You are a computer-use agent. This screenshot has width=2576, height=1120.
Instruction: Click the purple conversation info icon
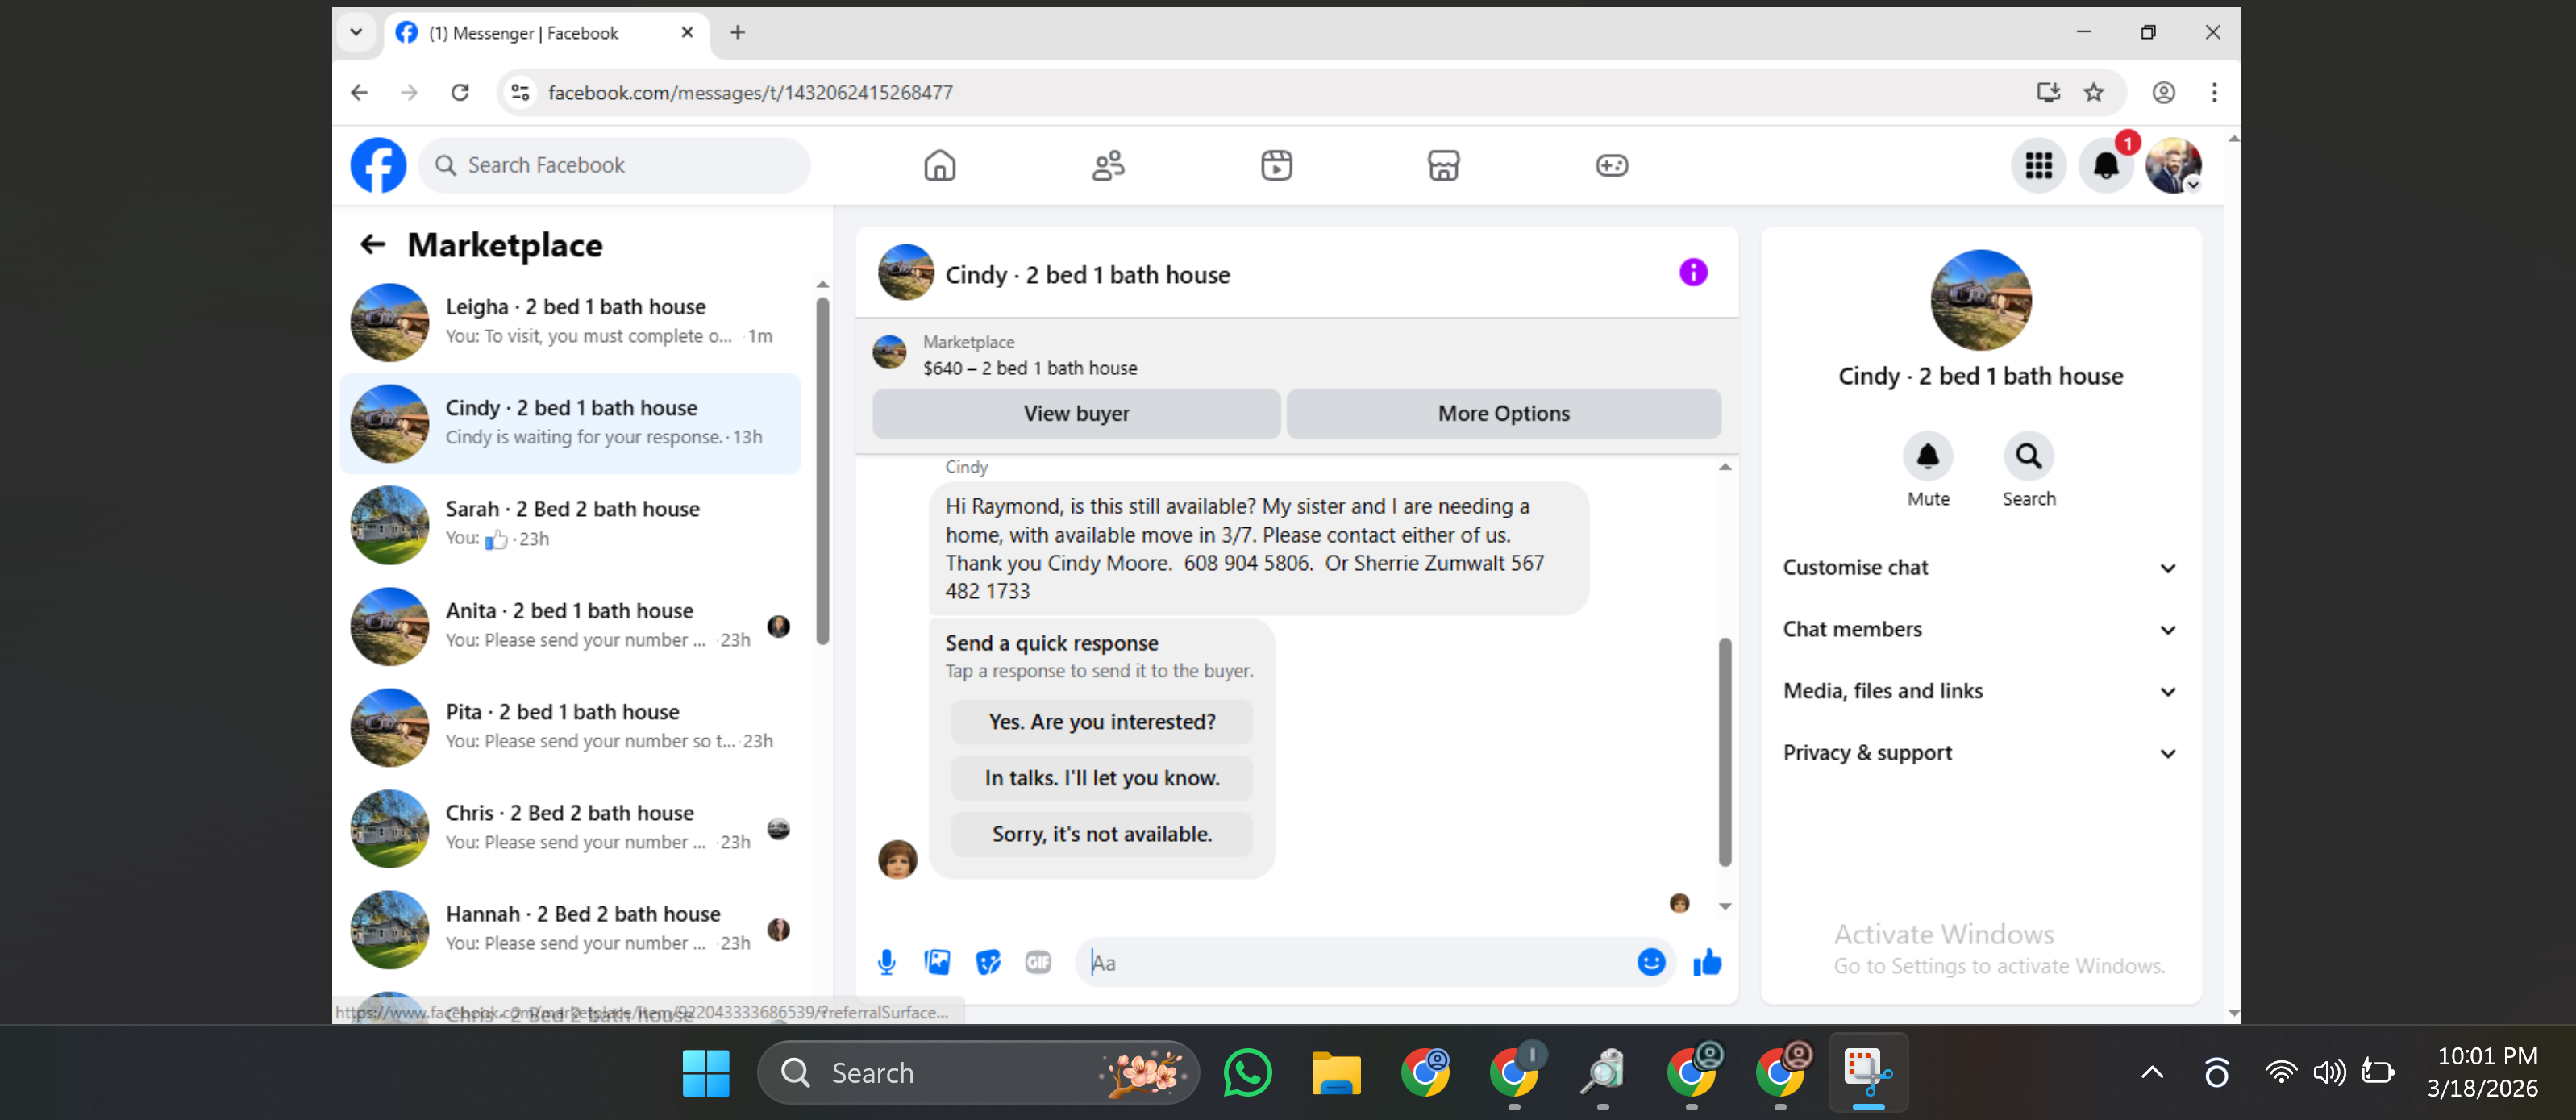(1692, 272)
